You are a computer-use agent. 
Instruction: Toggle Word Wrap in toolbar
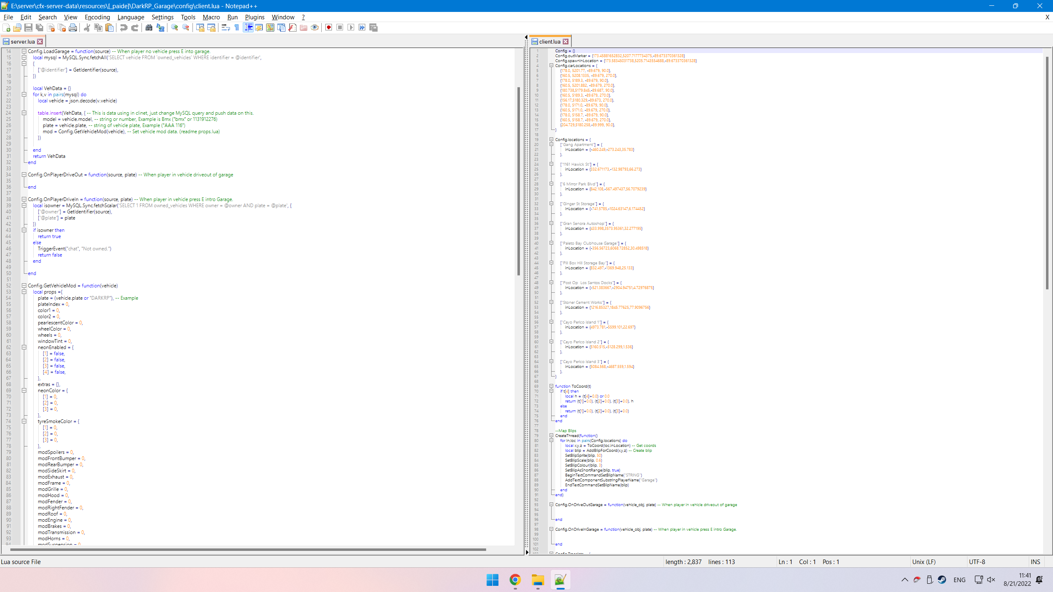[225, 28]
